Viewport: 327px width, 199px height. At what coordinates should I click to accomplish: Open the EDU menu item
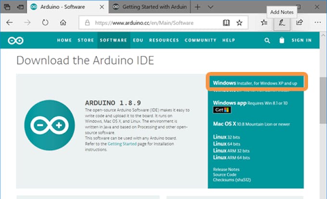click(x=138, y=40)
